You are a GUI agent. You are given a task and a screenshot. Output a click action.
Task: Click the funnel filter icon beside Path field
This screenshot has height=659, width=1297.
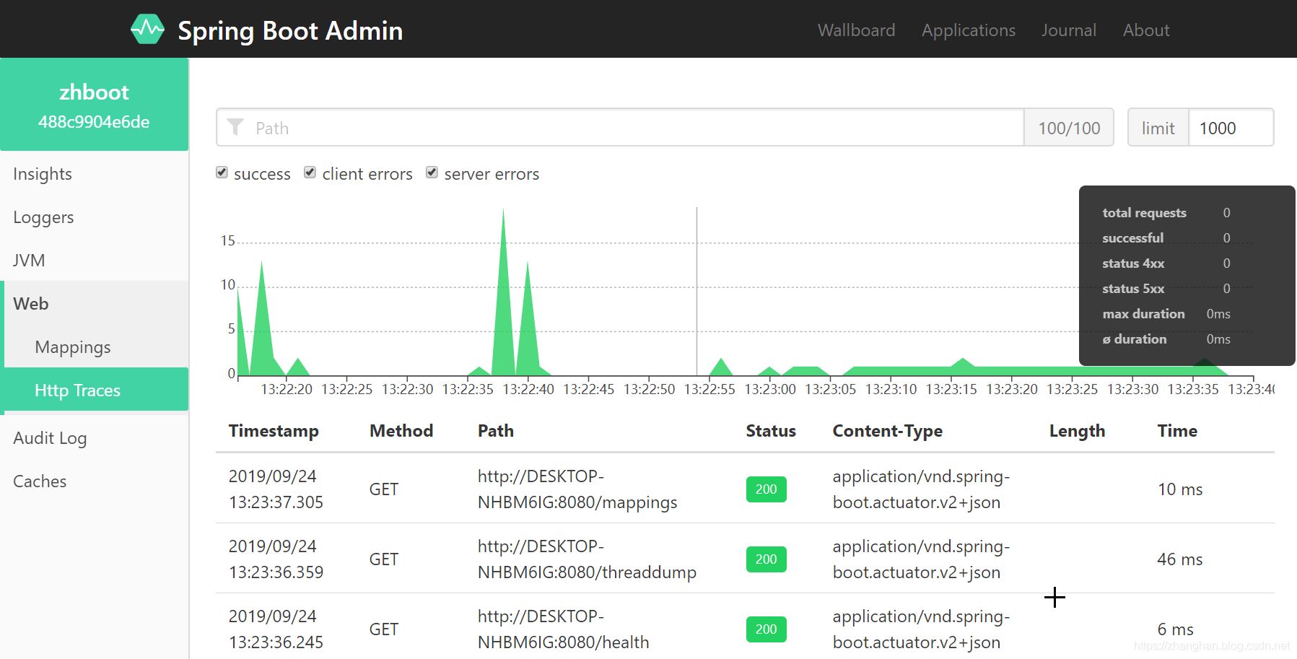235,127
